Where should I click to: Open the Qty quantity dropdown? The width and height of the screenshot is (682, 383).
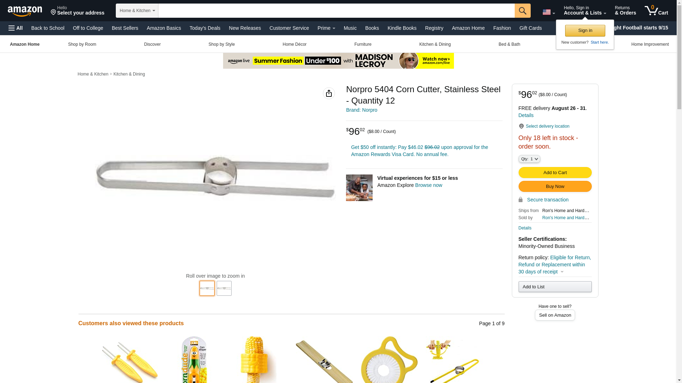(x=529, y=159)
